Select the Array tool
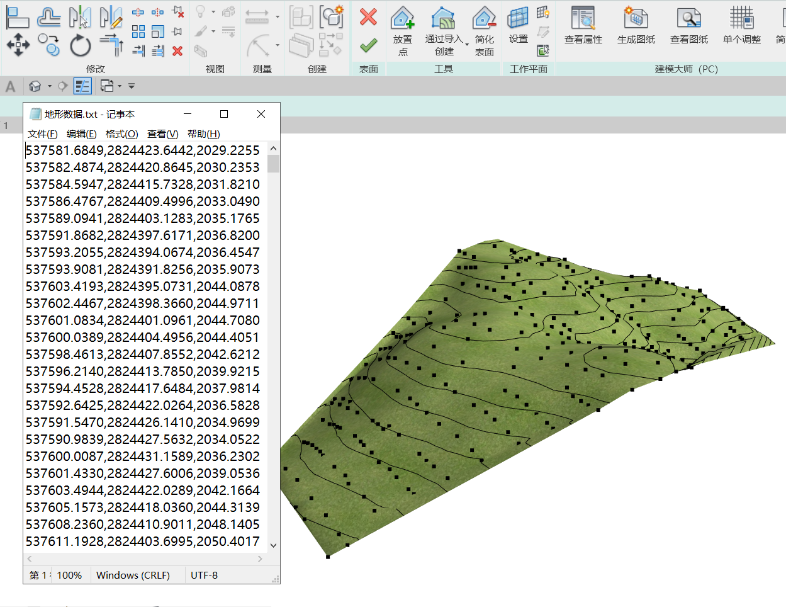The height and width of the screenshot is (607, 786). coord(138,31)
